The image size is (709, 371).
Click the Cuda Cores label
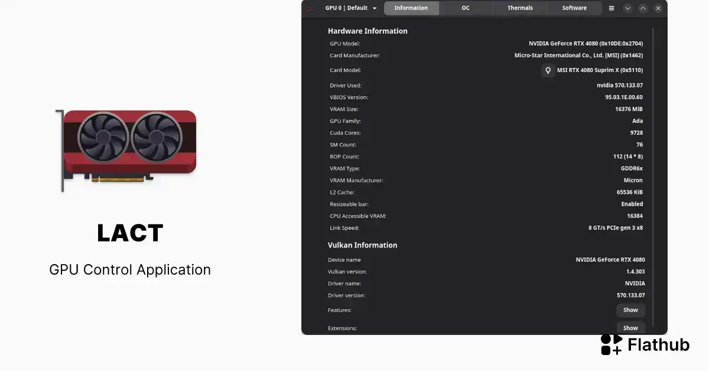(345, 133)
